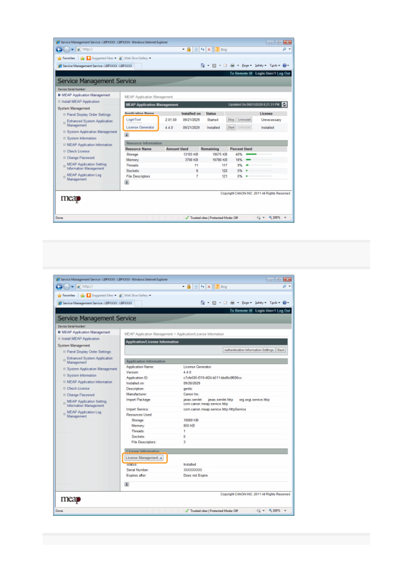Click the back-to-top icon under Resource Information table
This screenshot has width=413, height=584.
click(x=127, y=182)
